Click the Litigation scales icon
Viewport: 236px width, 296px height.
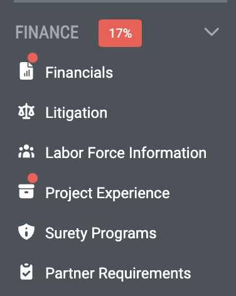(26, 111)
